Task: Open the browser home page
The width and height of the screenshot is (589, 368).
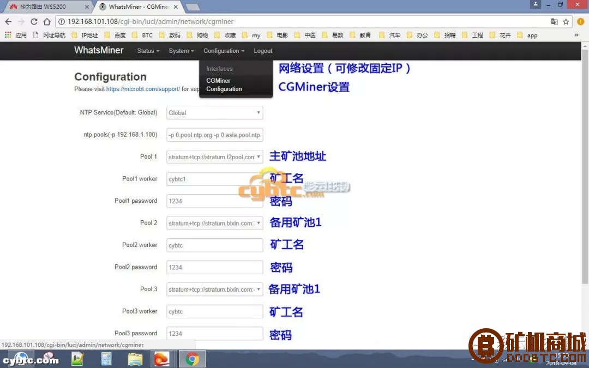Action: tap(46, 22)
